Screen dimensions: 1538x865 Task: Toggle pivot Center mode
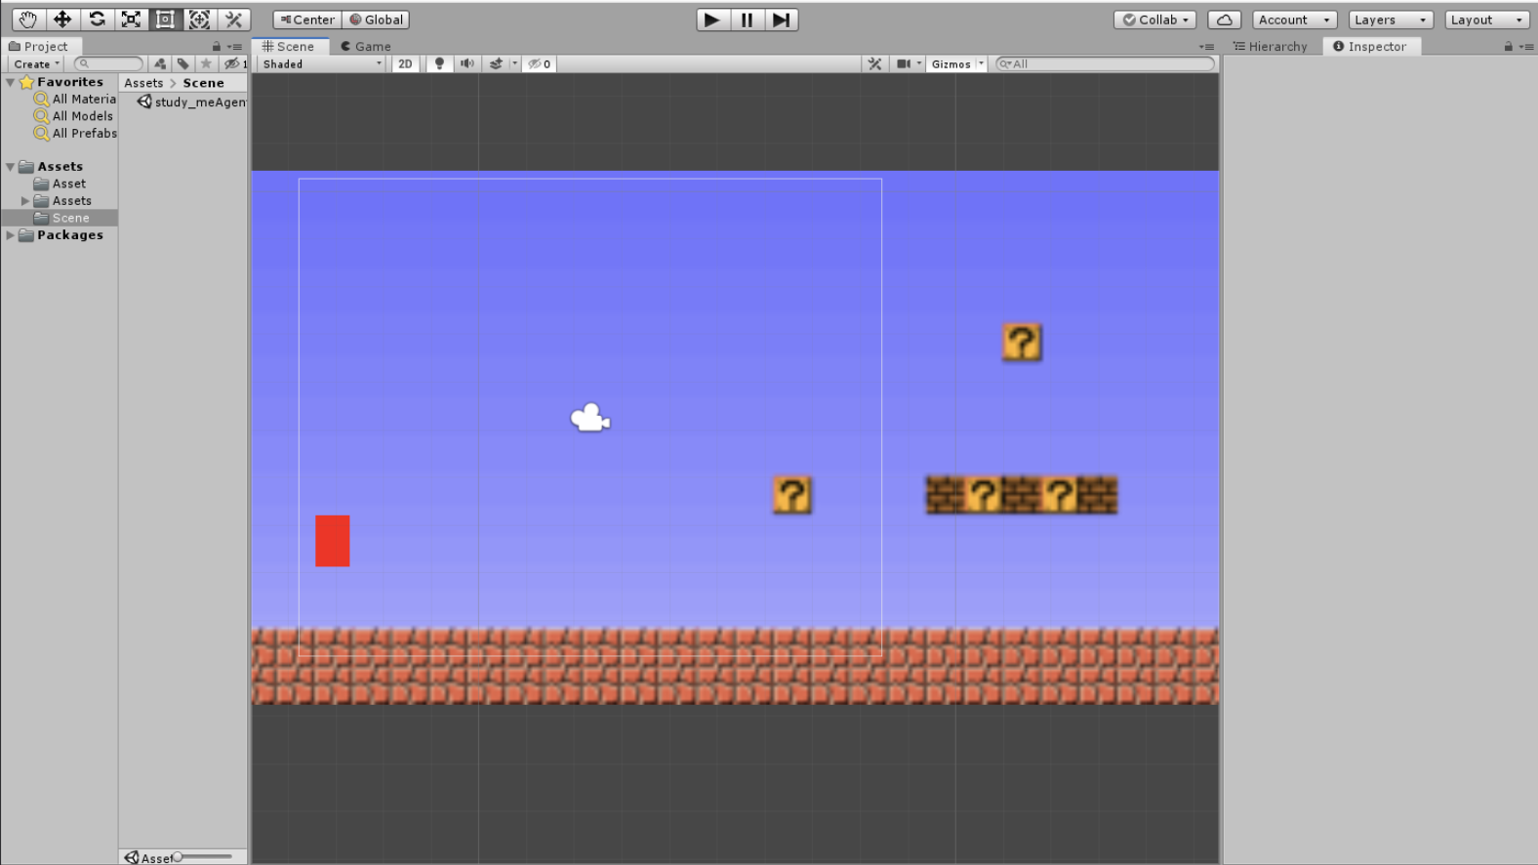click(307, 20)
